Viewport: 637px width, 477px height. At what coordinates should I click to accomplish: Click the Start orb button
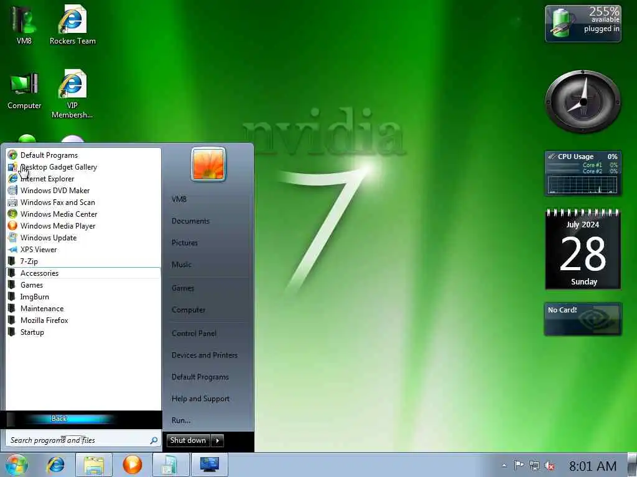coord(16,465)
